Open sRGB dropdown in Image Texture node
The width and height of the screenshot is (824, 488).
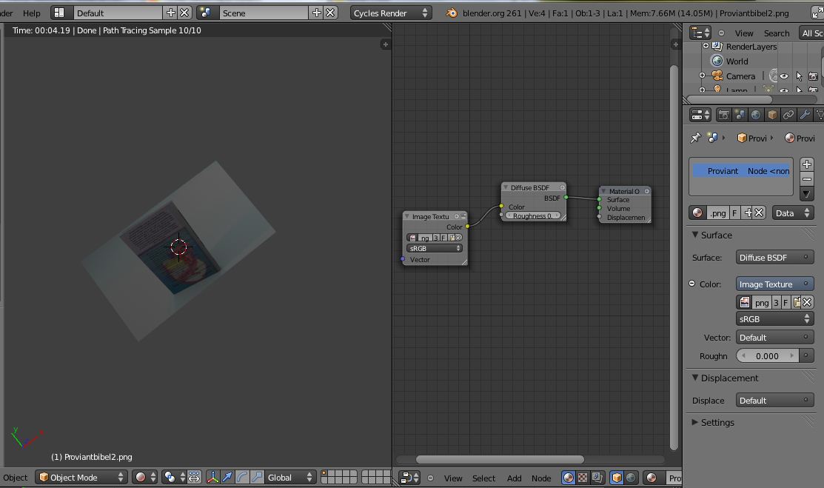(x=434, y=248)
